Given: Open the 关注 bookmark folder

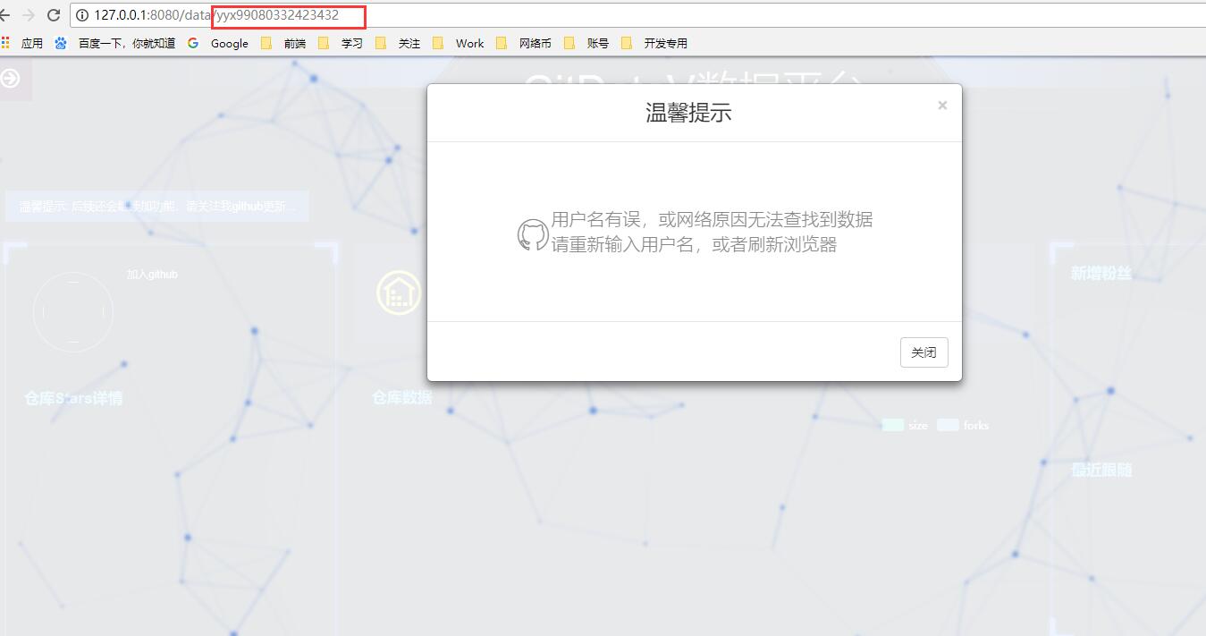Looking at the screenshot, I should 398,43.
